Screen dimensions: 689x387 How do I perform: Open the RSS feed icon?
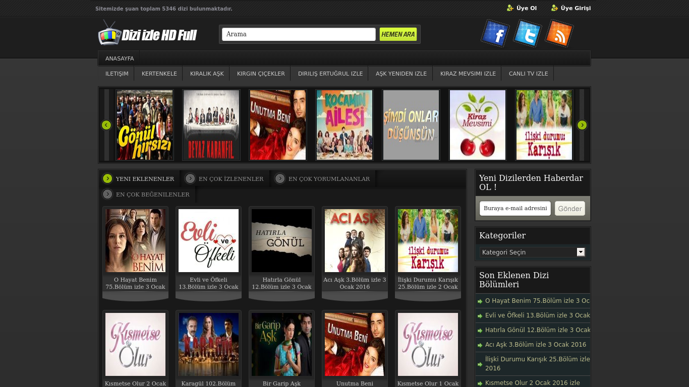[x=559, y=33]
